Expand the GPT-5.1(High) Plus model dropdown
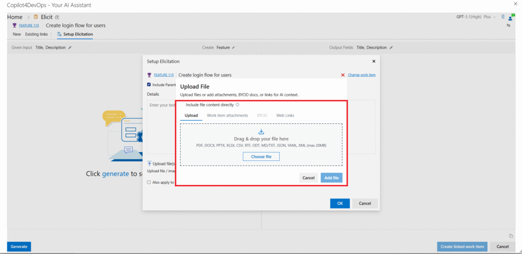The height and width of the screenshot is (254, 522). point(476,17)
